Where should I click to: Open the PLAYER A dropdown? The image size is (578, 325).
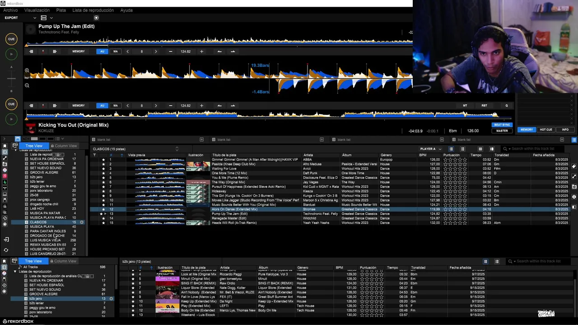(x=430, y=149)
